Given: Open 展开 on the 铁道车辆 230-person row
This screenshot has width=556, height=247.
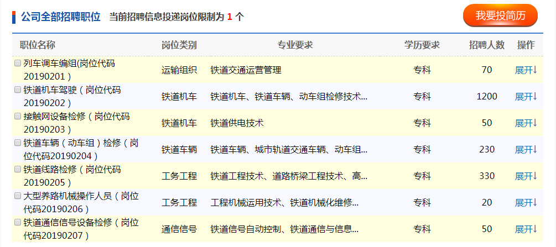Looking at the screenshot, I should point(526,150).
